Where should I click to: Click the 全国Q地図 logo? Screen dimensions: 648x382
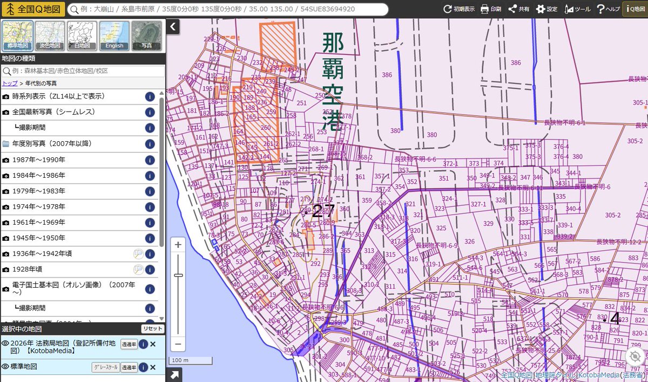point(33,9)
